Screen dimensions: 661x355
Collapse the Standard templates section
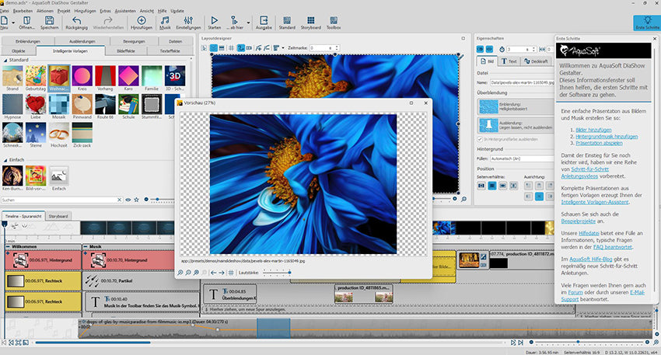pos(5,59)
